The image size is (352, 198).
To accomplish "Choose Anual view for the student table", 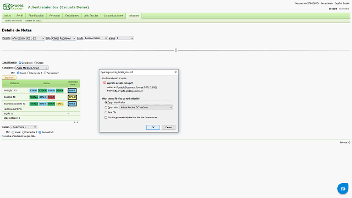I will (18, 73).
